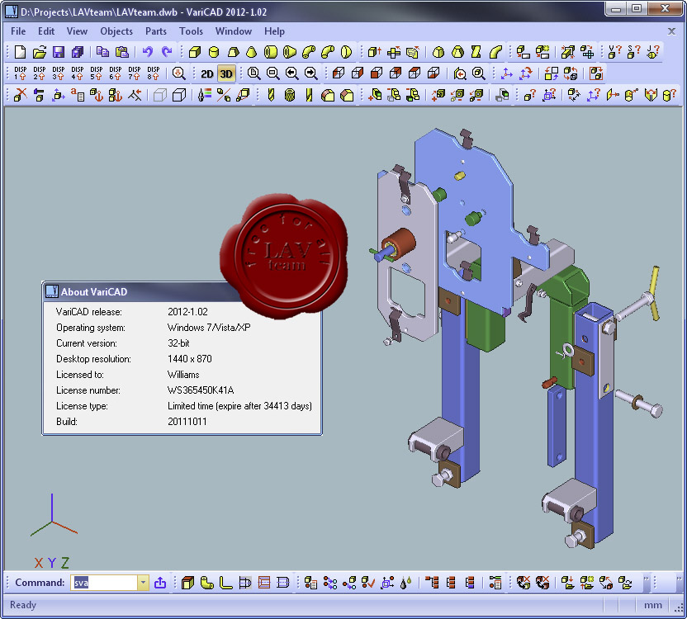Open a file using the folder icon
The height and width of the screenshot is (619, 687).
tap(40, 52)
